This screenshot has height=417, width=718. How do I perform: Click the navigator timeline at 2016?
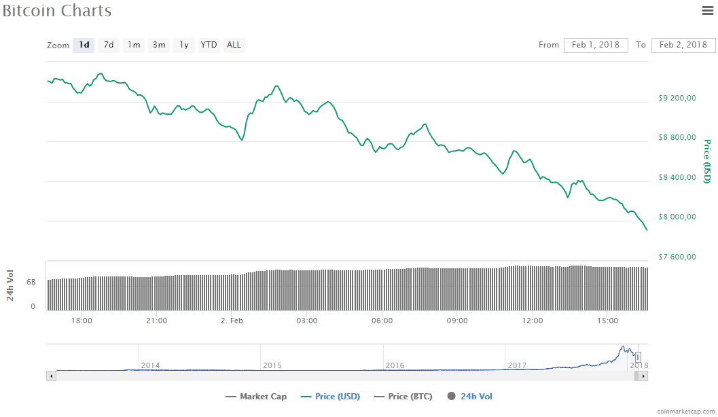tap(395, 365)
